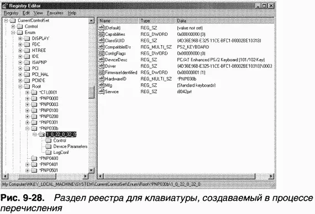Click the *PNP0401 folder icon
The height and width of the screenshot is (214, 315).
click(34, 164)
